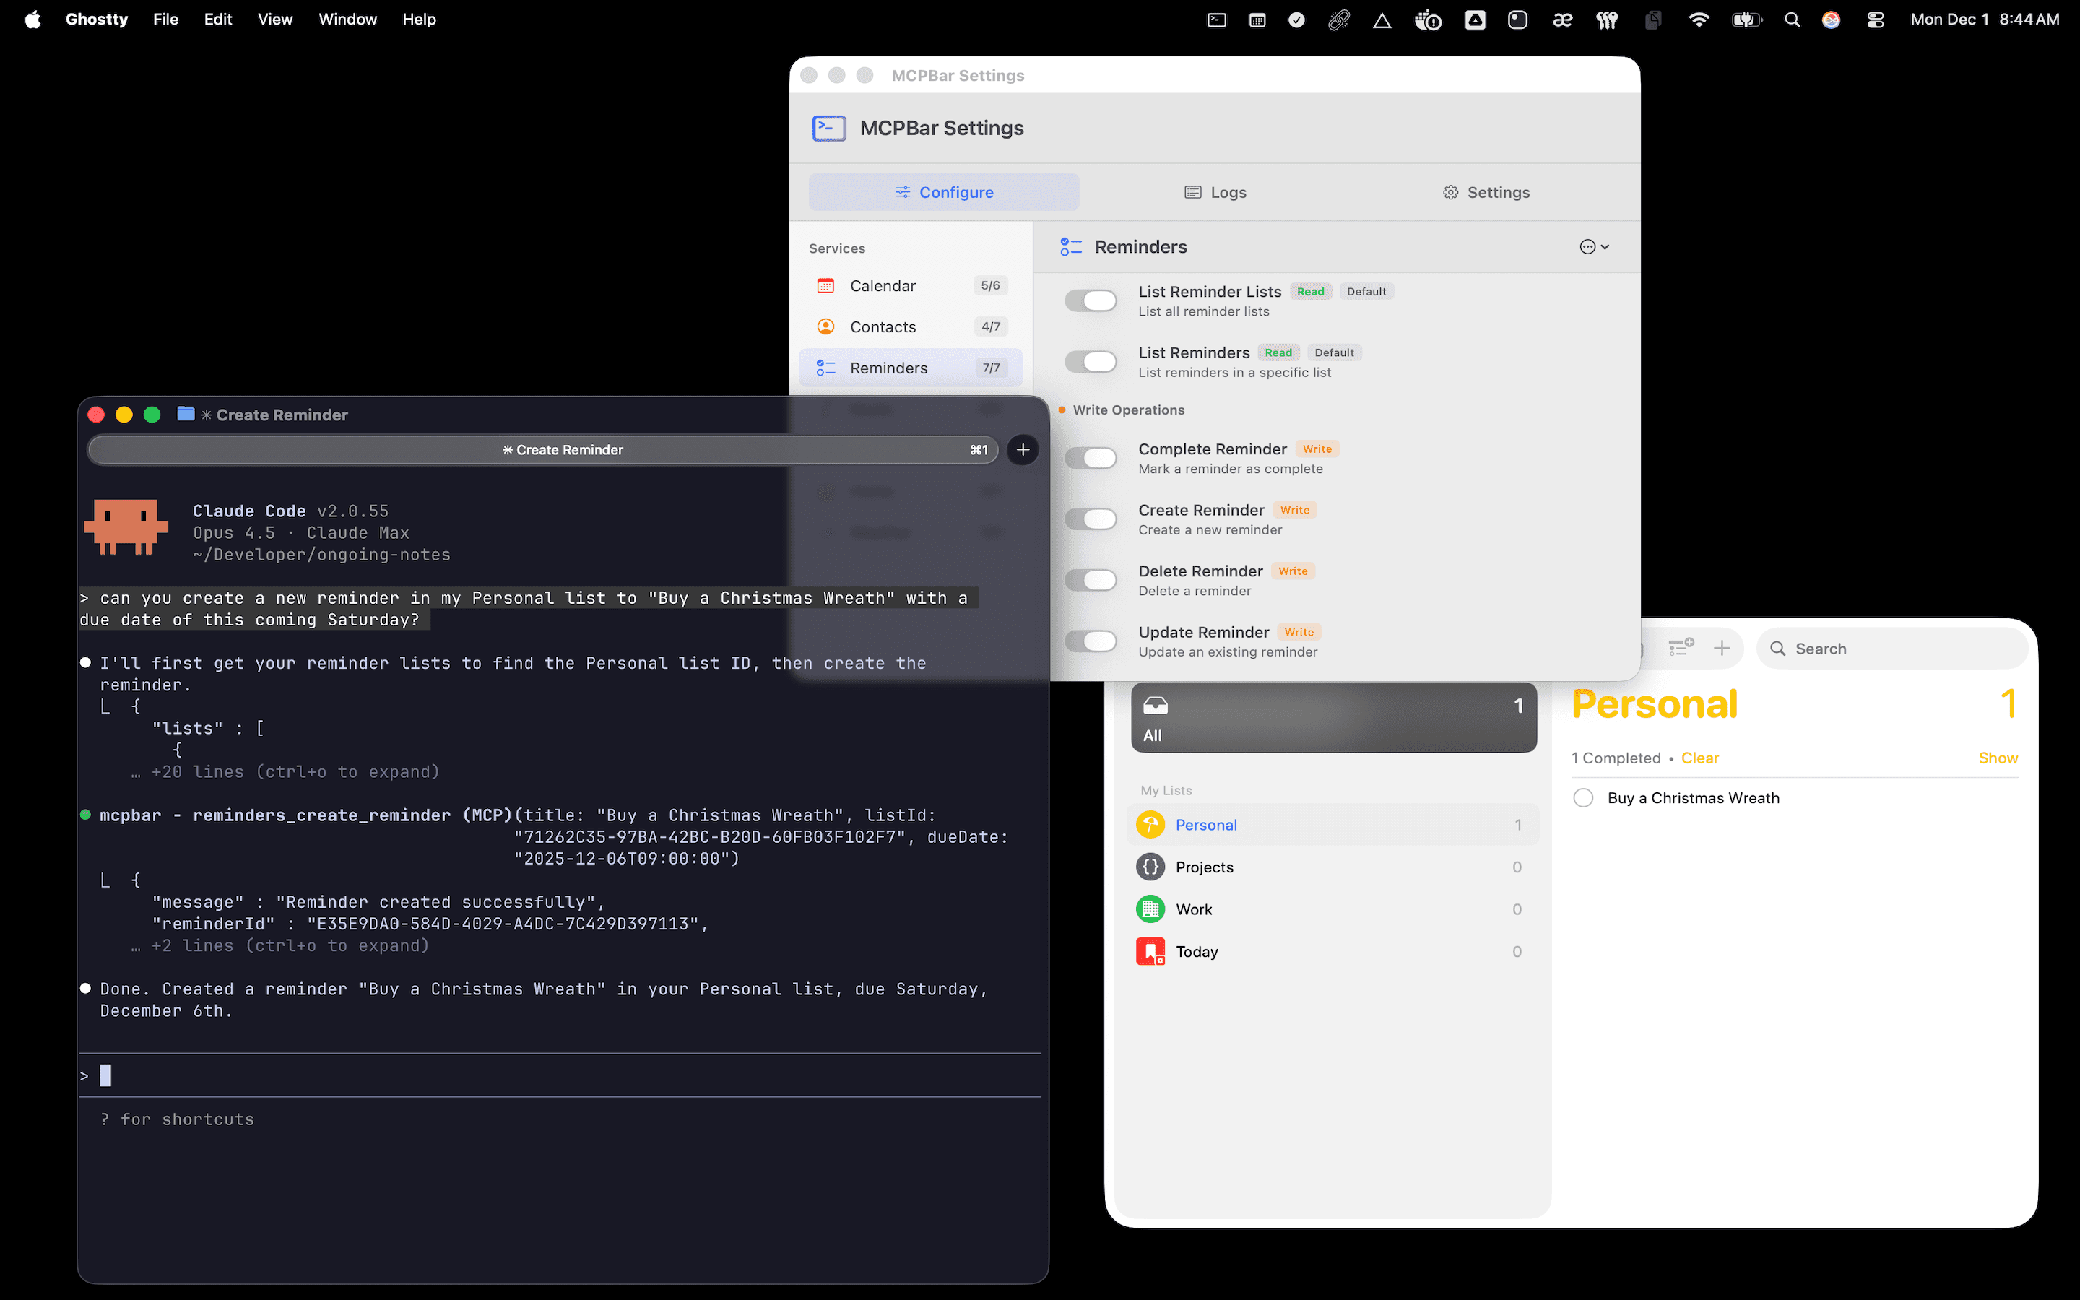The width and height of the screenshot is (2080, 1300).
Task: Disable the List Reminder Lists toggle
Action: 1090,300
